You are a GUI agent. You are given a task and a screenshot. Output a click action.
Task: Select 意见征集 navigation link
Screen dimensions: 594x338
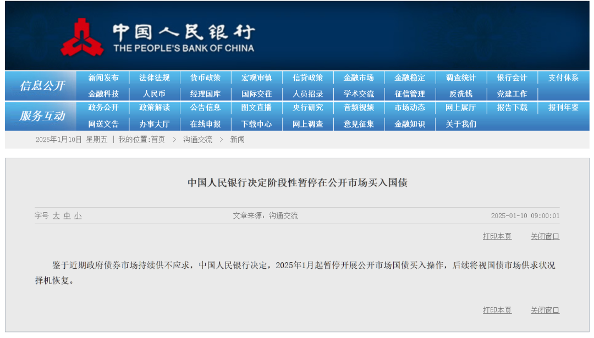click(359, 124)
